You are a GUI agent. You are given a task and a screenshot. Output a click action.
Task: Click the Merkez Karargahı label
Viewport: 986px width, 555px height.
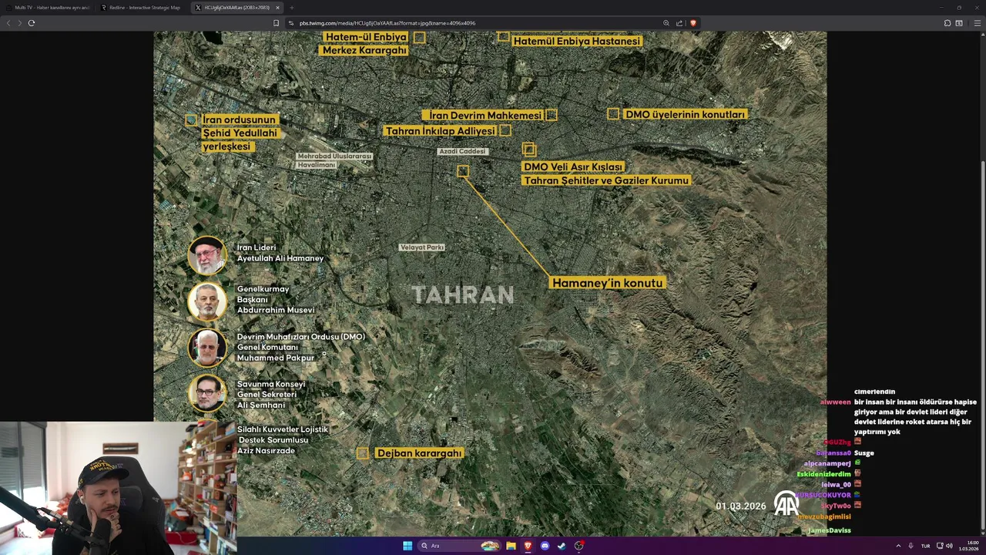pos(364,50)
